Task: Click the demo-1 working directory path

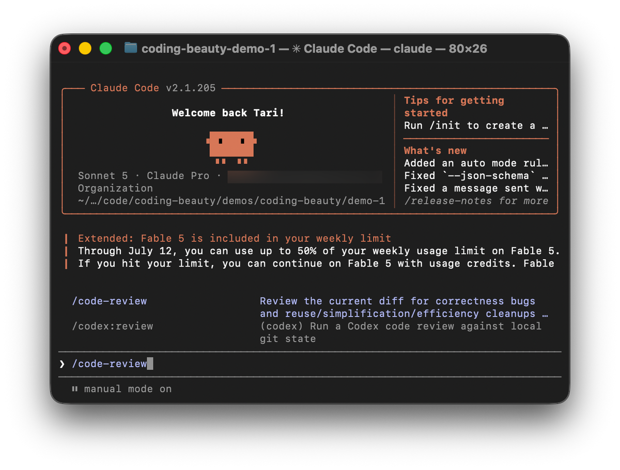Action: (x=231, y=201)
